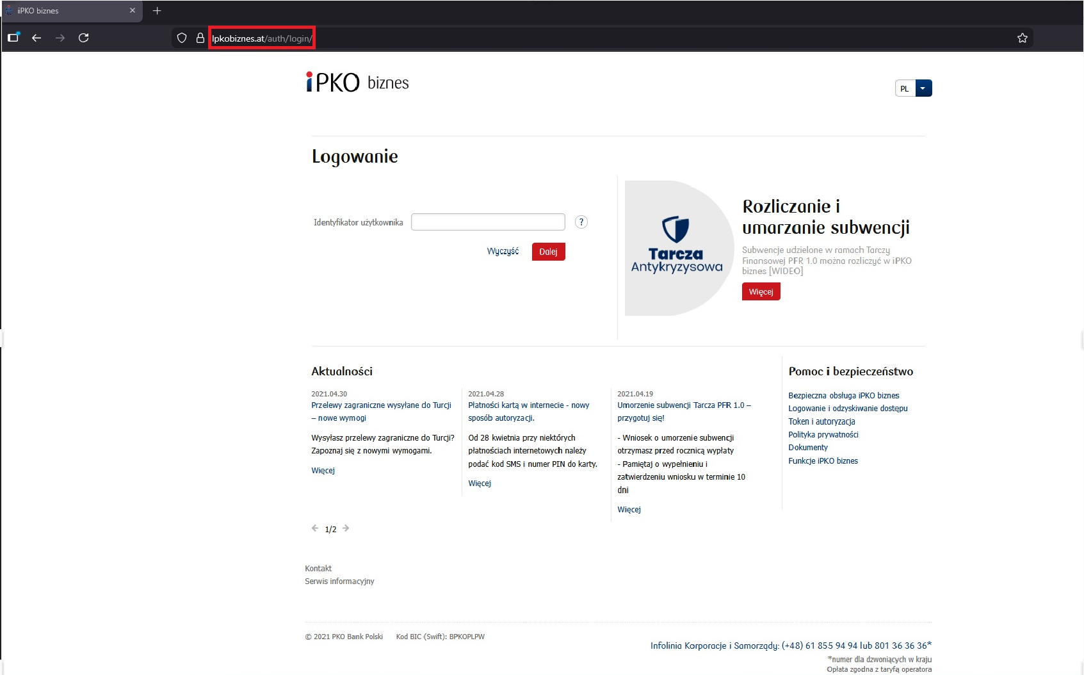1084x675 pixels.
Task: Focus the Identyfikator użytkownika field
Action: click(x=488, y=222)
